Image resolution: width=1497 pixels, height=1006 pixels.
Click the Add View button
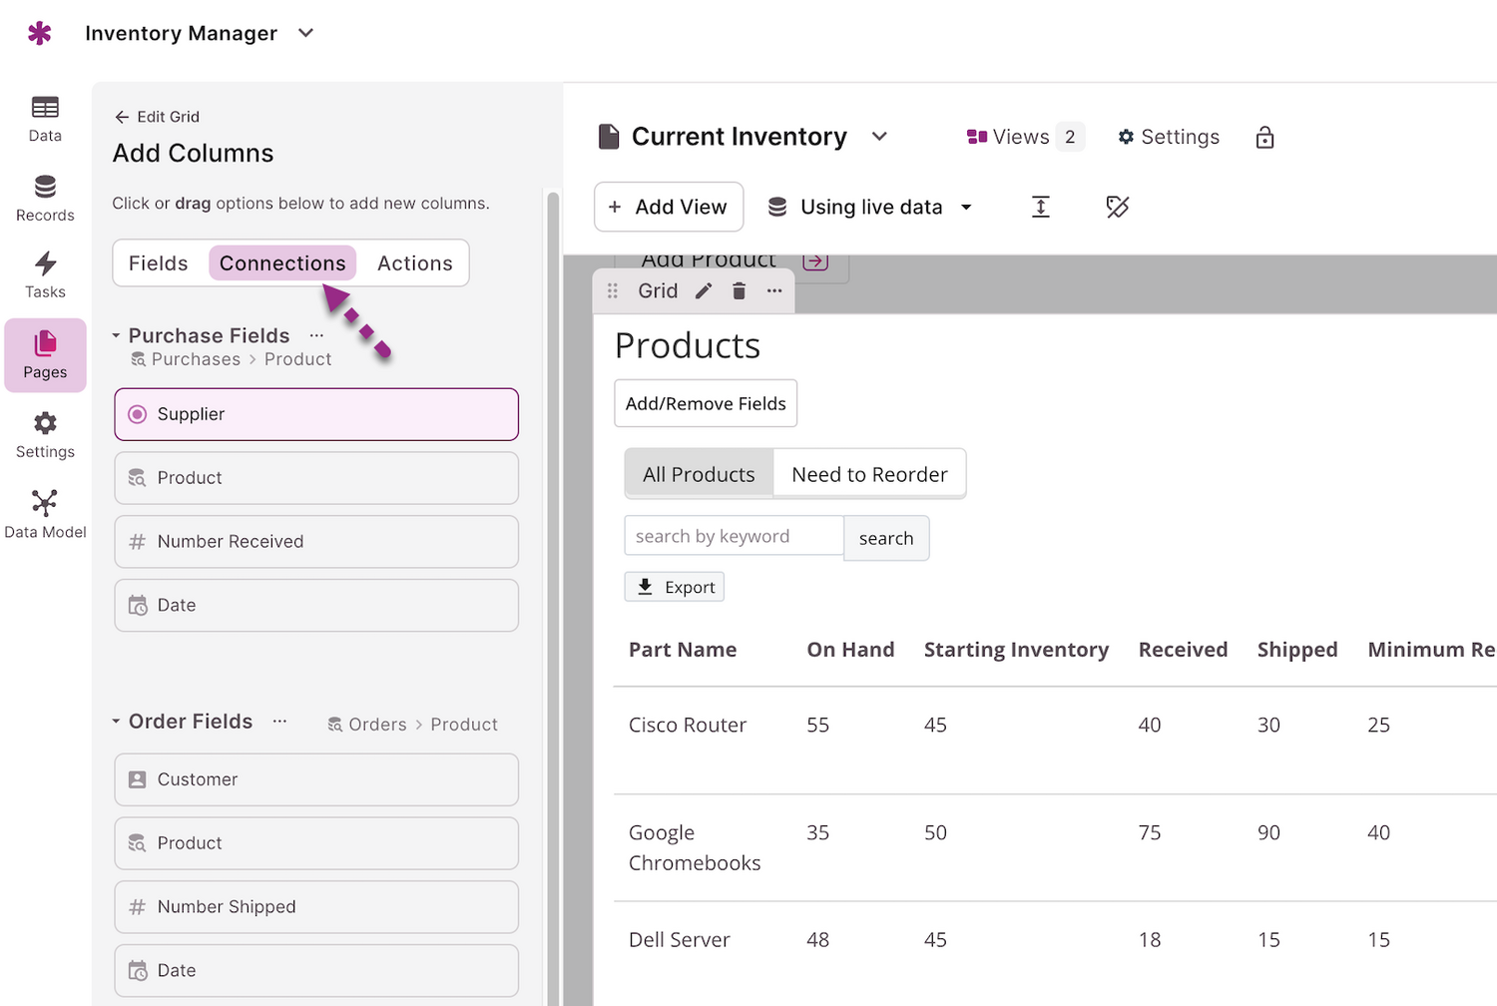(669, 207)
